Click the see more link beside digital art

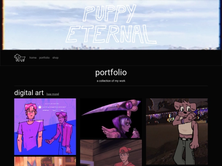(x=53, y=94)
